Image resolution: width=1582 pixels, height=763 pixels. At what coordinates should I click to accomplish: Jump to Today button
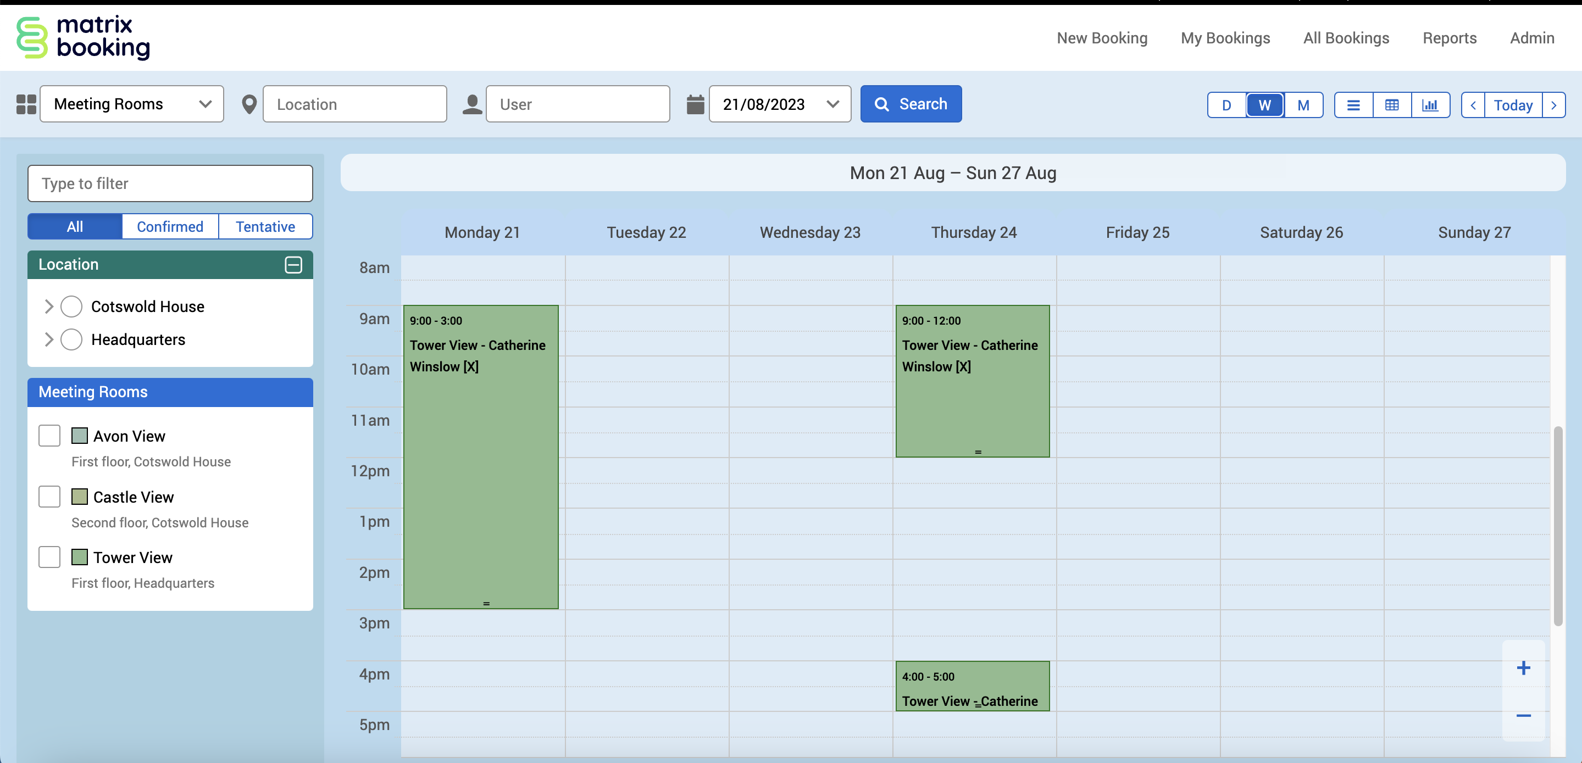pyautogui.click(x=1513, y=105)
